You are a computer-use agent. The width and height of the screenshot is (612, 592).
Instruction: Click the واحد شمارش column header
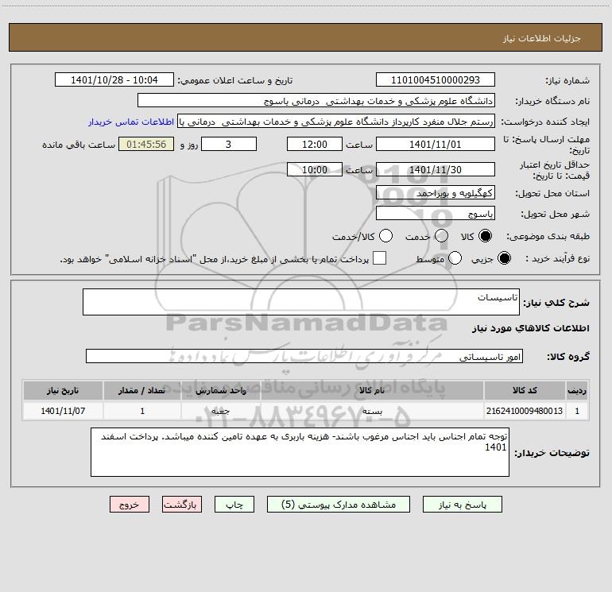tap(220, 390)
